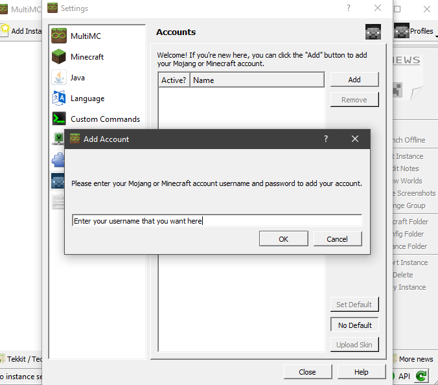Image resolution: width=438 pixels, height=385 pixels.
Task: Click the Add Account dialog question mark
Action: pyautogui.click(x=326, y=139)
